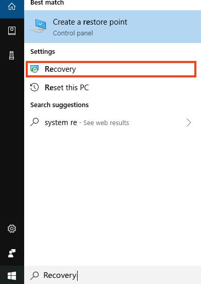The image size is (201, 284).
Task: Click the Control panel subtitle text
Action: [x=73, y=33]
